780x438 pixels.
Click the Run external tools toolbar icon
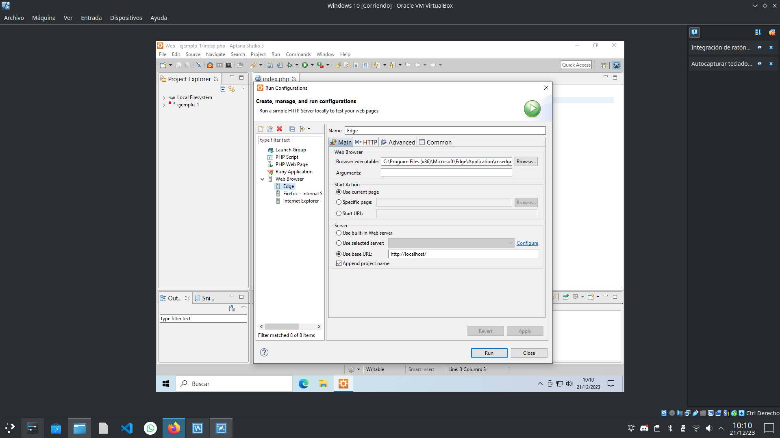click(x=320, y=65)
